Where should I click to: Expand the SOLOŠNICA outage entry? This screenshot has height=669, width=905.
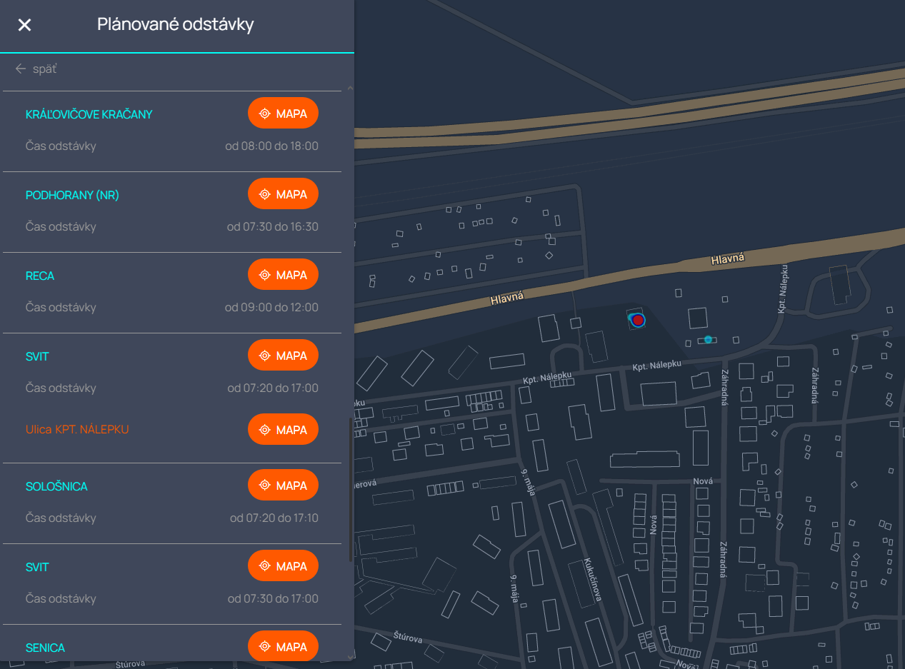click(56, 486)
